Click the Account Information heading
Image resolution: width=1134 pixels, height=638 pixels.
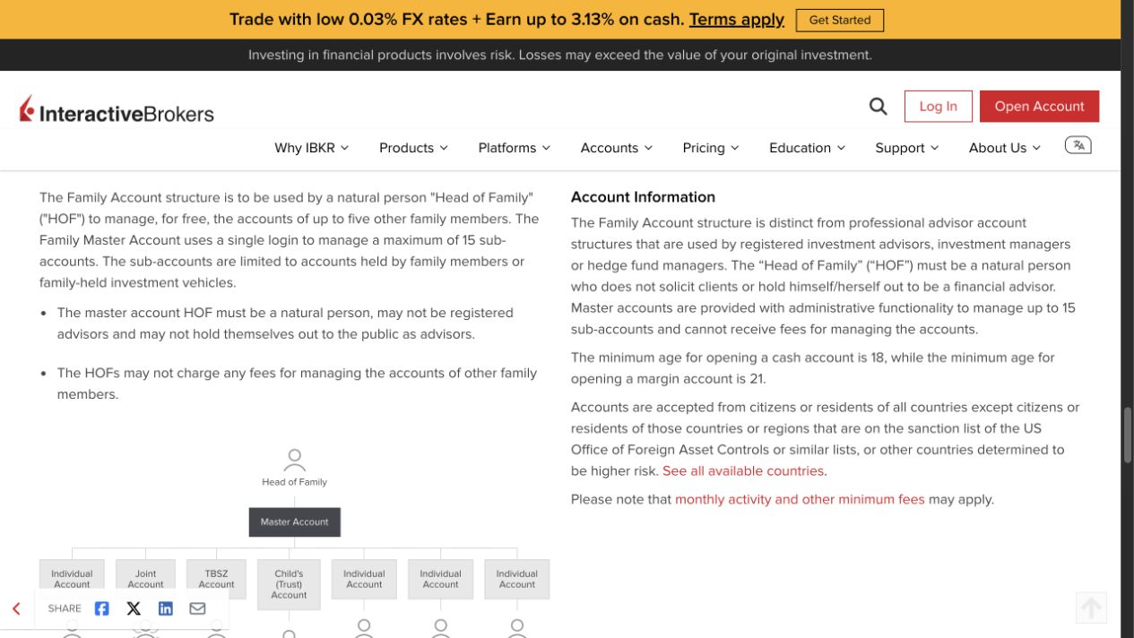(x=643, y=197)
